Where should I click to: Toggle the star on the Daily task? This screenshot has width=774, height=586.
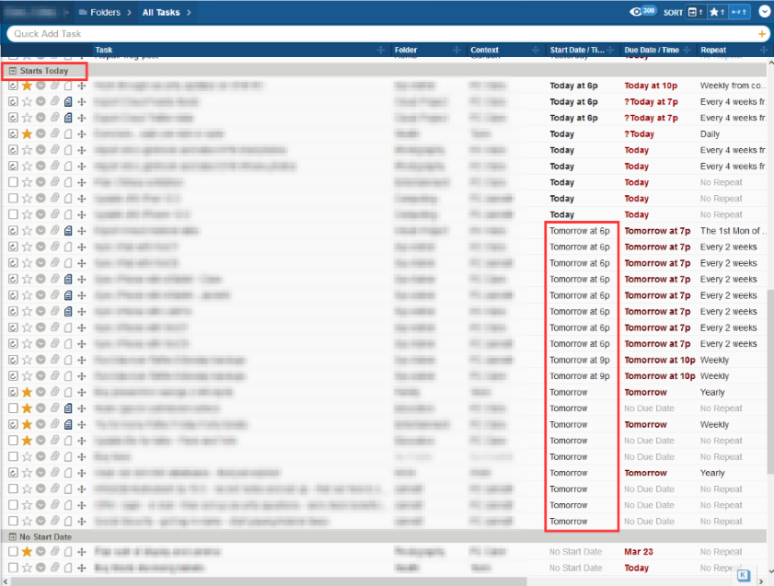coord(27,134)
